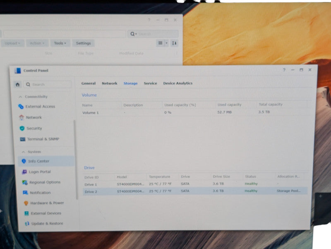
Task: Click the Temperature column header
Action: coord(159,177)
